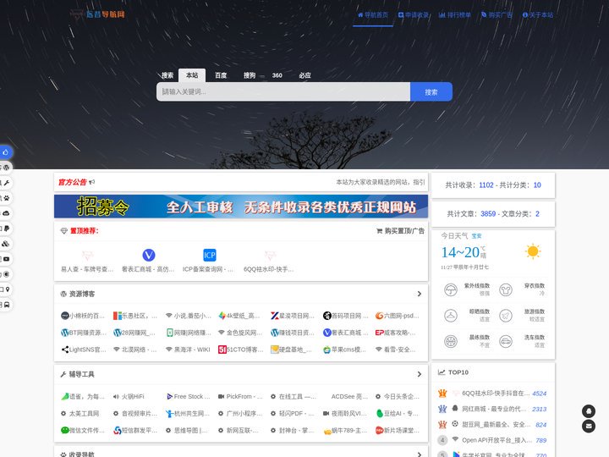
Task: Open the 太美工具网 link
Action: [80, 414]
